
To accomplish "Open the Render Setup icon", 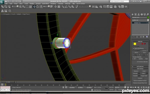I will [x=119, y=7].
